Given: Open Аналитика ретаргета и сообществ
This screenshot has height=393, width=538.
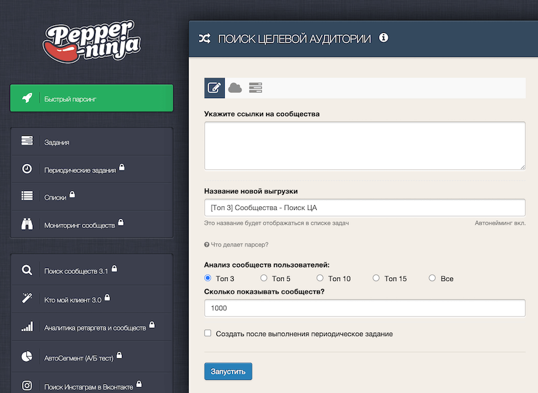Looking at the screenshot, I should coord(91,327).
